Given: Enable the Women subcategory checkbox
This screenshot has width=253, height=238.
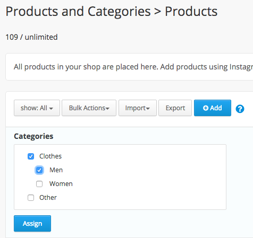Looking at the screenshot, I should (39, 184).
